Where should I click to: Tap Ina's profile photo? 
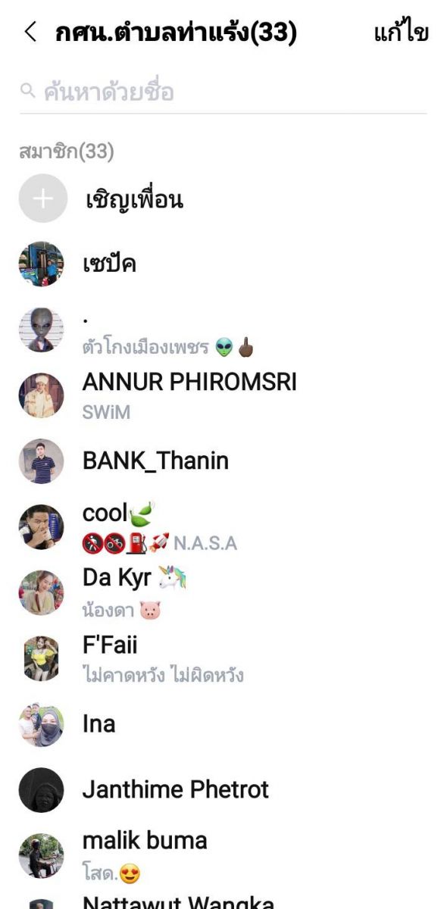[x=42, y=724]
